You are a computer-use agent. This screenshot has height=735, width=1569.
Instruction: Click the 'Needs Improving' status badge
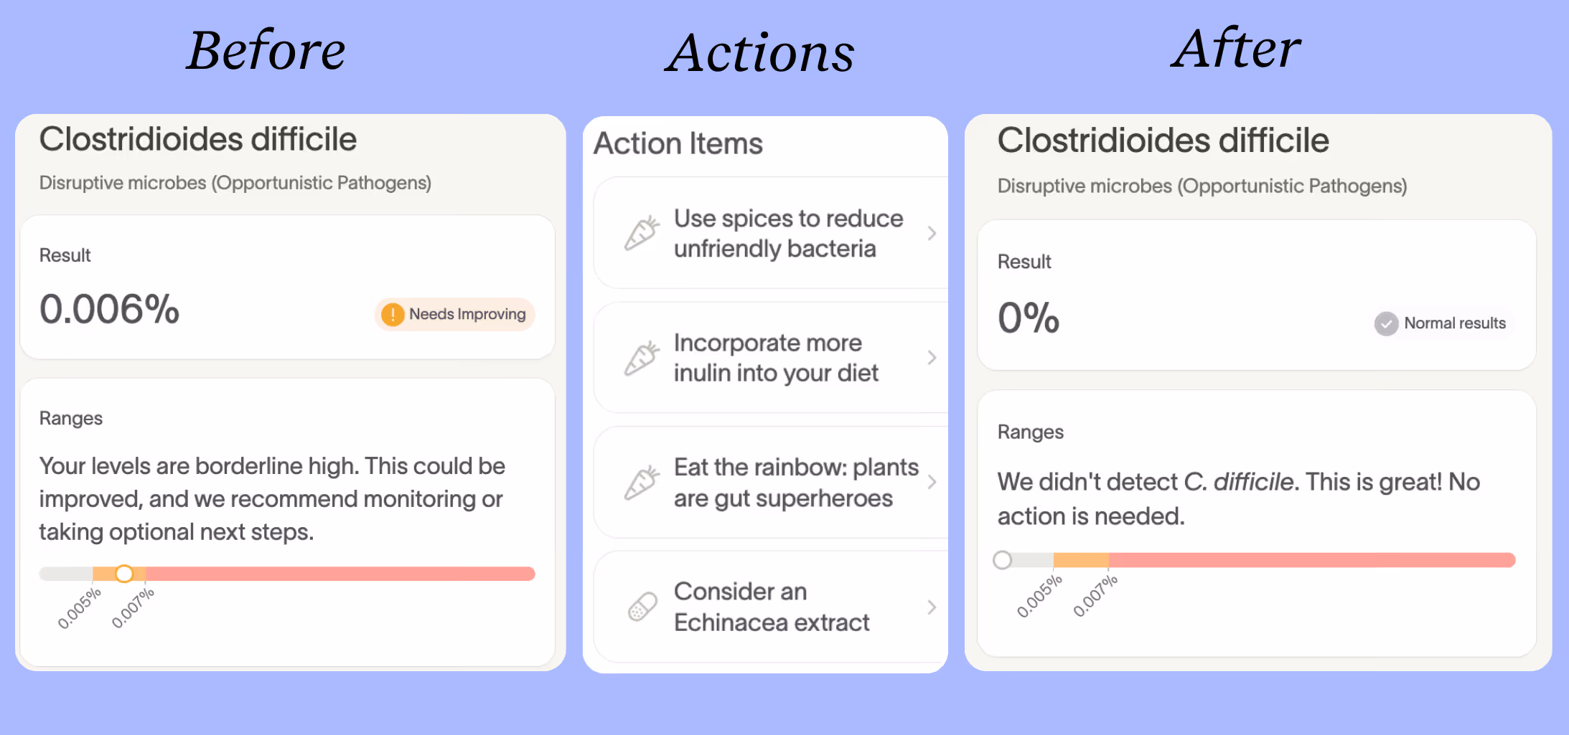(454, 314)
